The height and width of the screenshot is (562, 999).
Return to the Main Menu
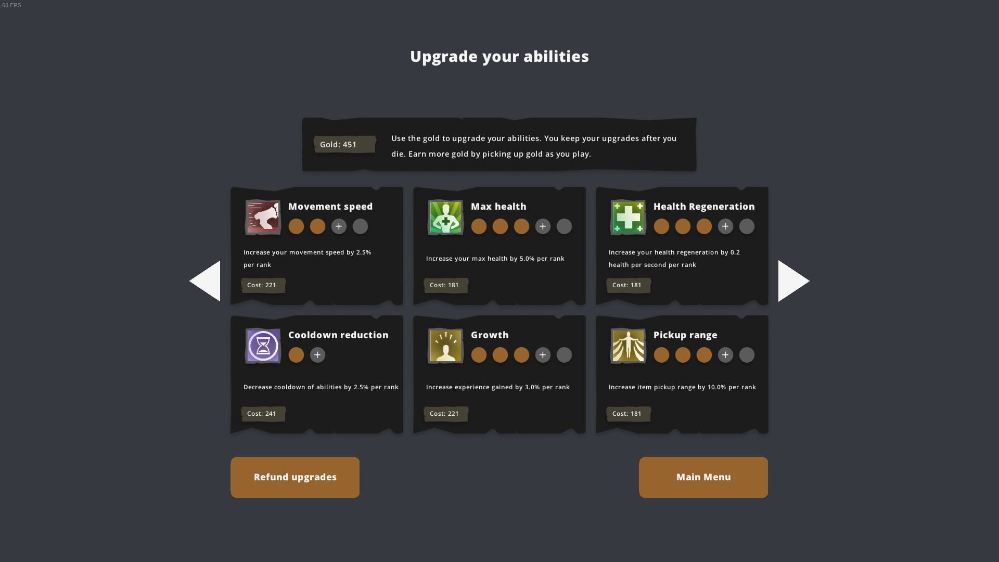coord(703,477)
